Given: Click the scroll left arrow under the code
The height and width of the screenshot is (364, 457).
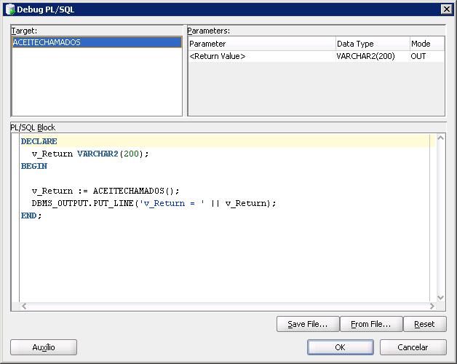Looking at the screenshot, I should [x=24, y=306].
